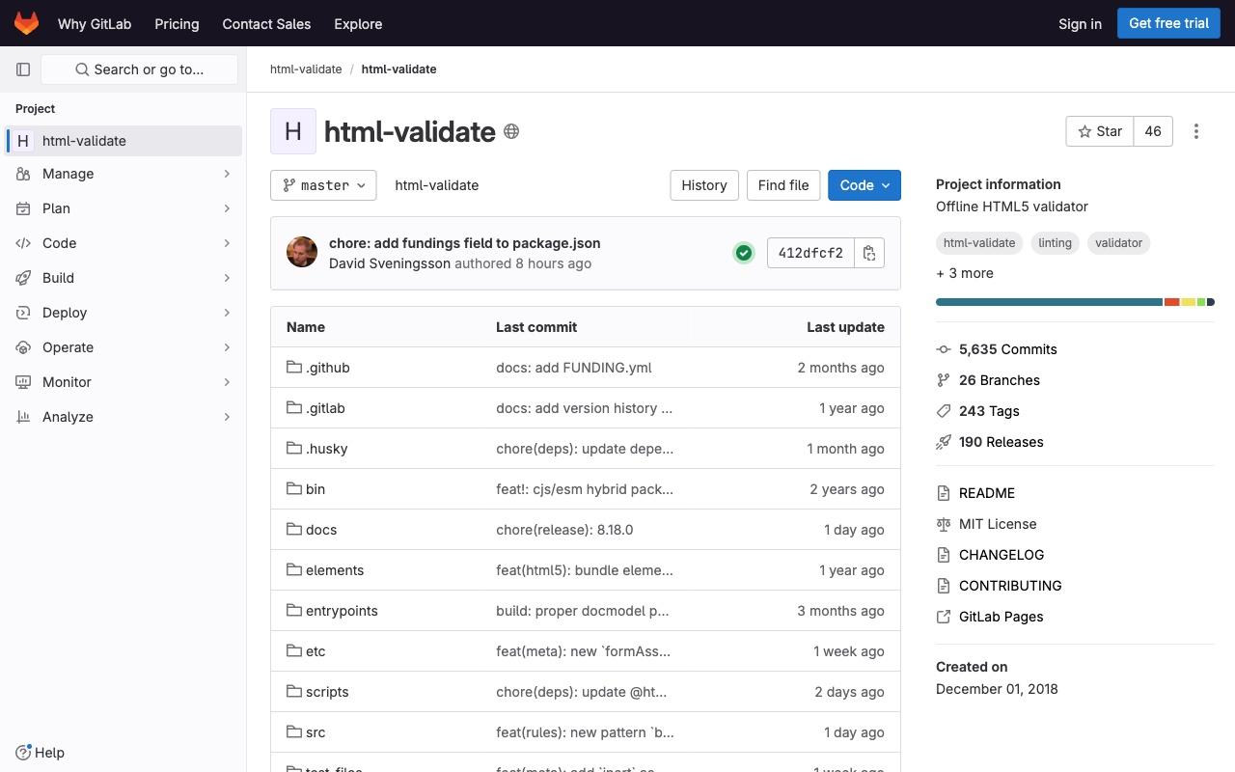Click the commits icon beside 5,635 Commits
The width and height of the screenshot is (1235, 772).
pos(944,349)
